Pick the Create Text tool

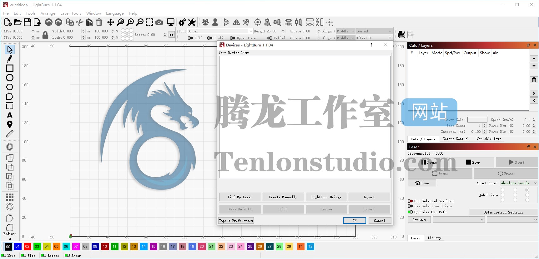[10, 115]
